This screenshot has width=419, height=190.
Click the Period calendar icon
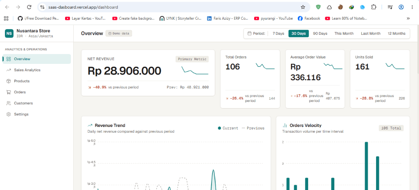[249, 34]
